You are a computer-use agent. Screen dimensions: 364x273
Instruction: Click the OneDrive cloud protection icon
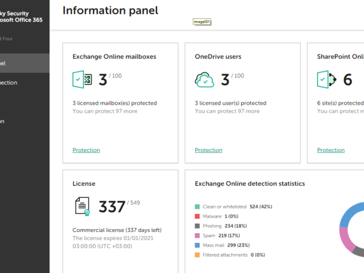(204, 80)
